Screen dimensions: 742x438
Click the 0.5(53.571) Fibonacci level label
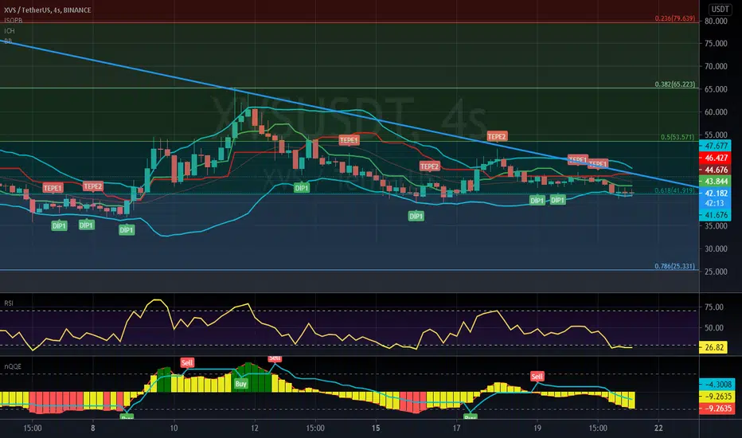[x=678, y=137]
